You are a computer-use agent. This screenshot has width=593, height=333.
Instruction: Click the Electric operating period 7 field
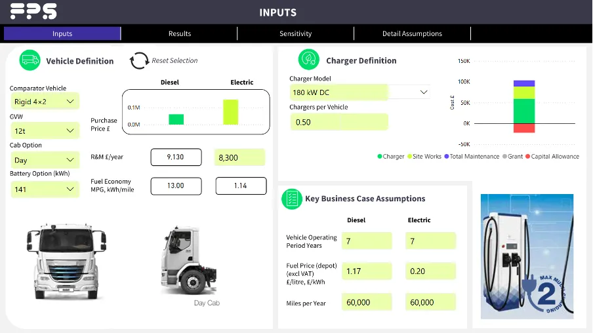coord(431,241)
